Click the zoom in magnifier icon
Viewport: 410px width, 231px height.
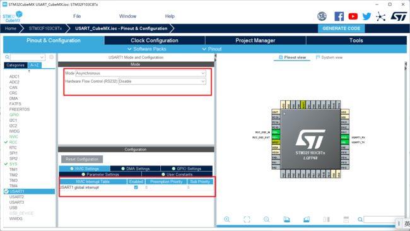pos(227,219)
